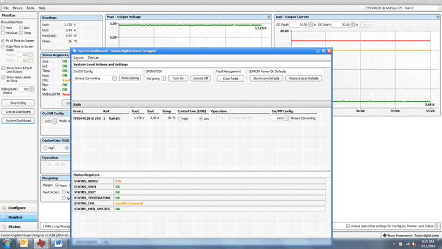Open the Configure panel in the sidebar
This screenshot has width=442, height=249.
click(17, 208)
